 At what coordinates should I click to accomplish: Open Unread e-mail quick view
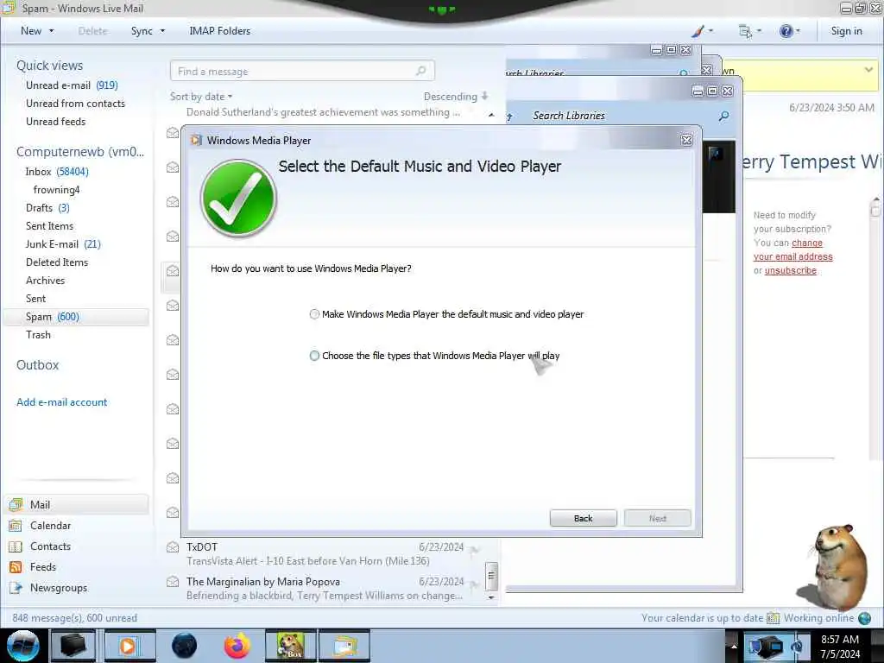pos(72,85)
